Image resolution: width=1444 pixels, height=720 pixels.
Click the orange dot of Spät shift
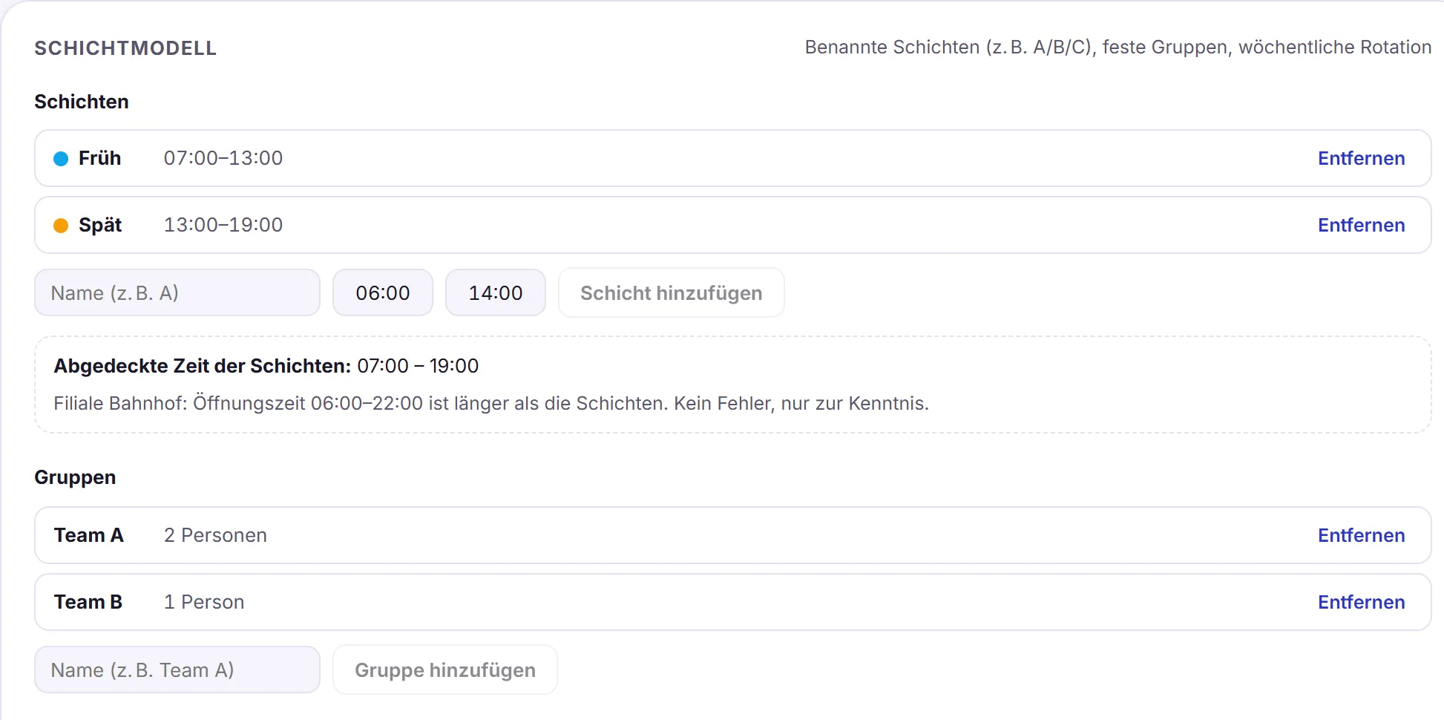pyautogui.click(x=61, y=225)
